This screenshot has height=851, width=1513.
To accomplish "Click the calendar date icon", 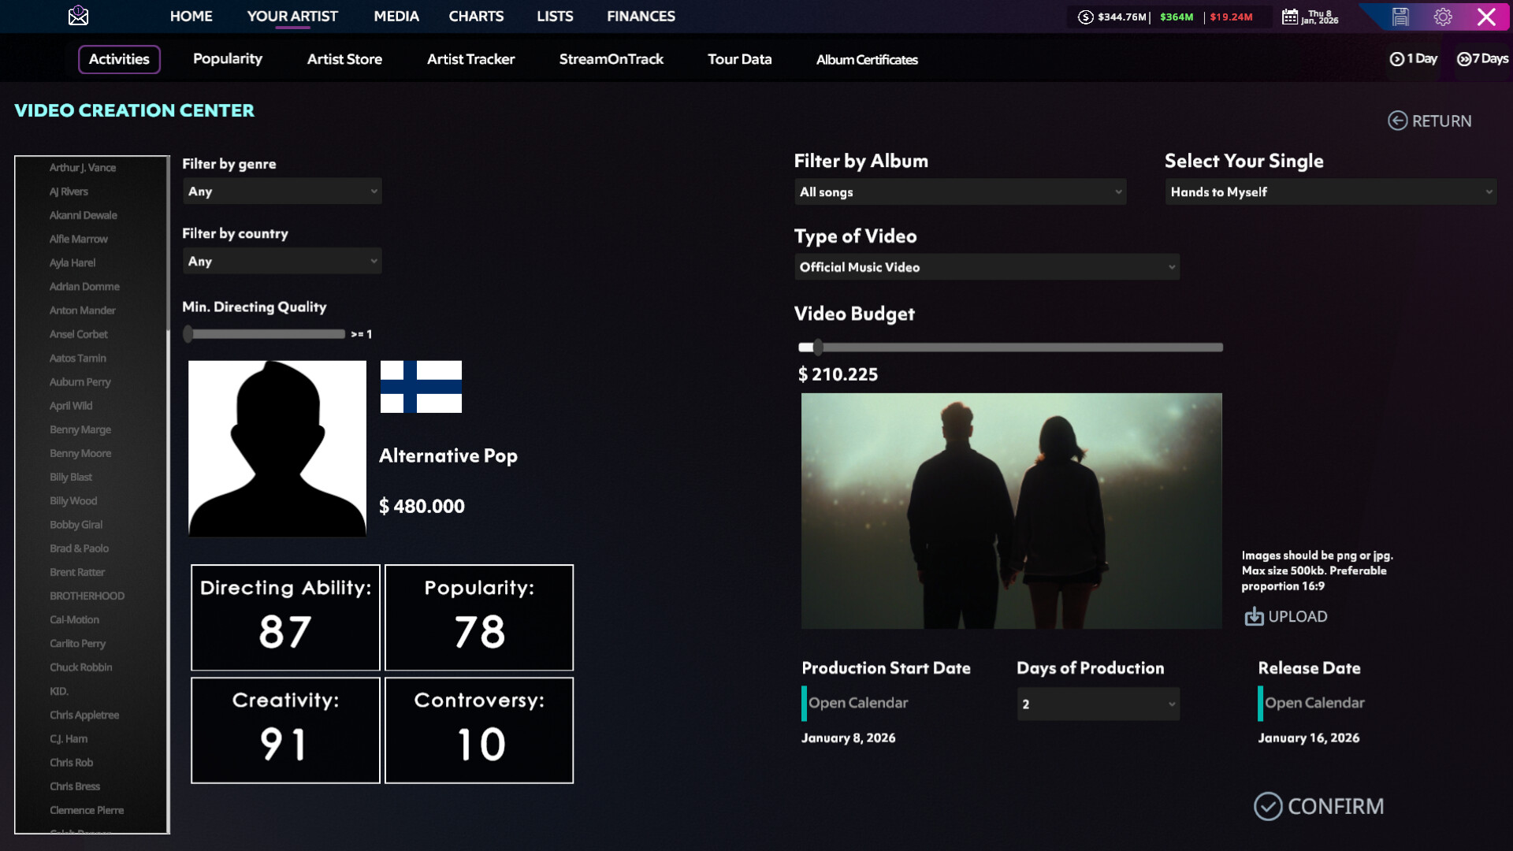I will [1289, 17].
